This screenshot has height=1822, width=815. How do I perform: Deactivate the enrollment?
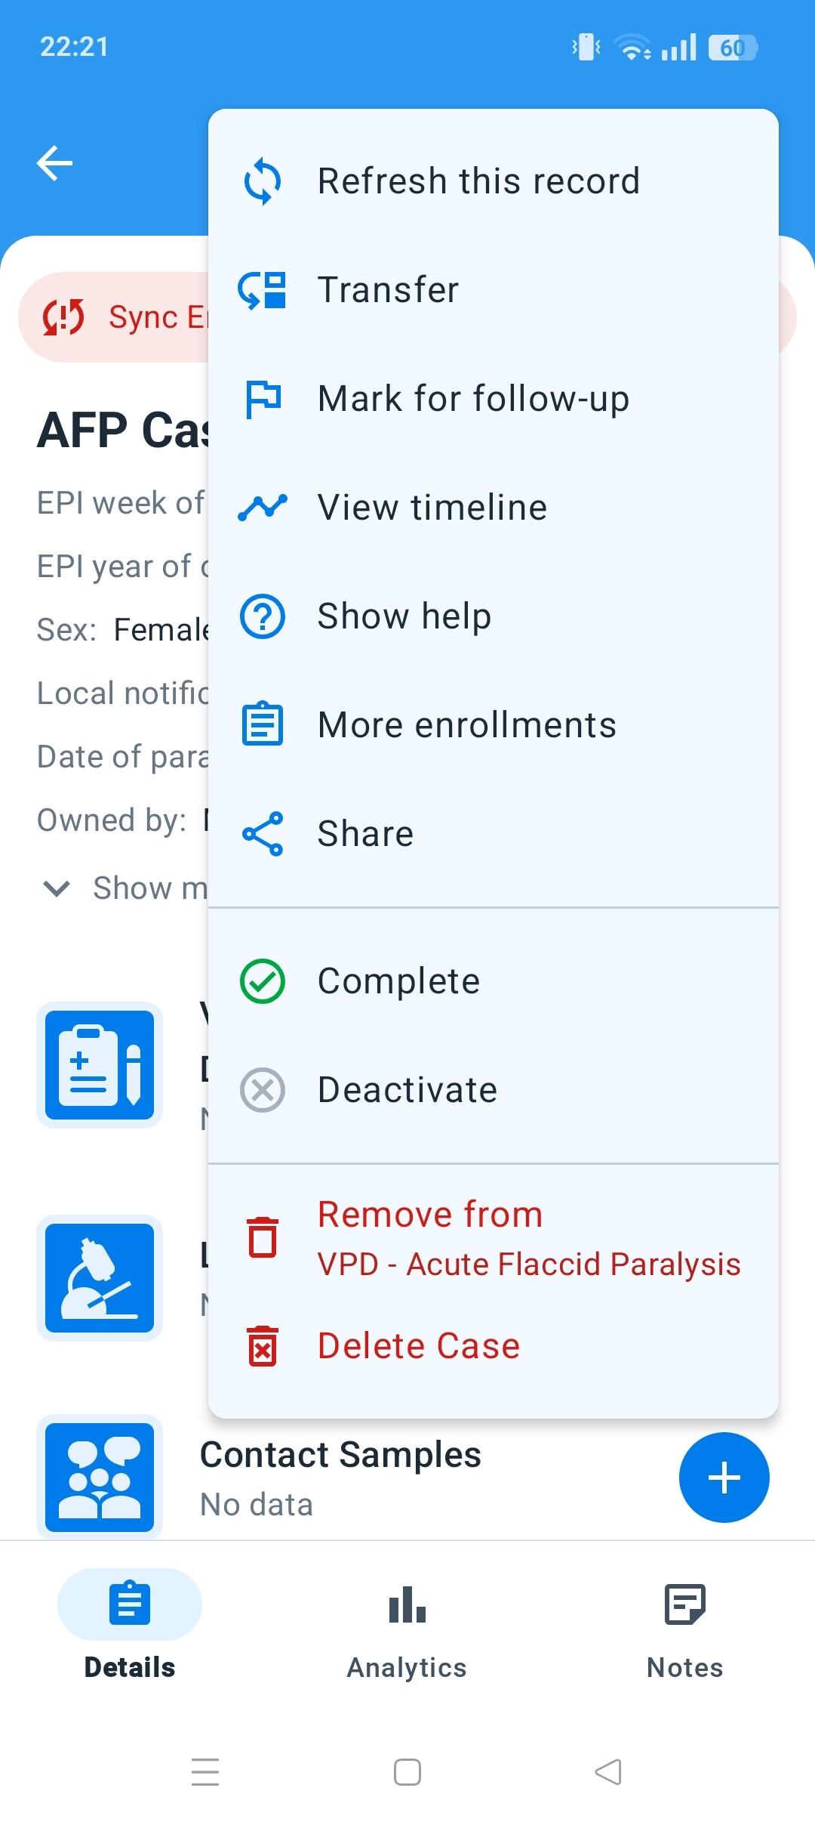(407, 1090)
